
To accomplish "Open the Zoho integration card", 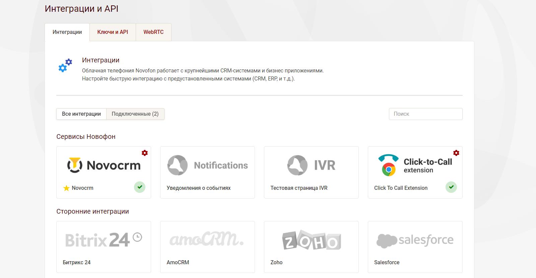I will coord(311,246).
